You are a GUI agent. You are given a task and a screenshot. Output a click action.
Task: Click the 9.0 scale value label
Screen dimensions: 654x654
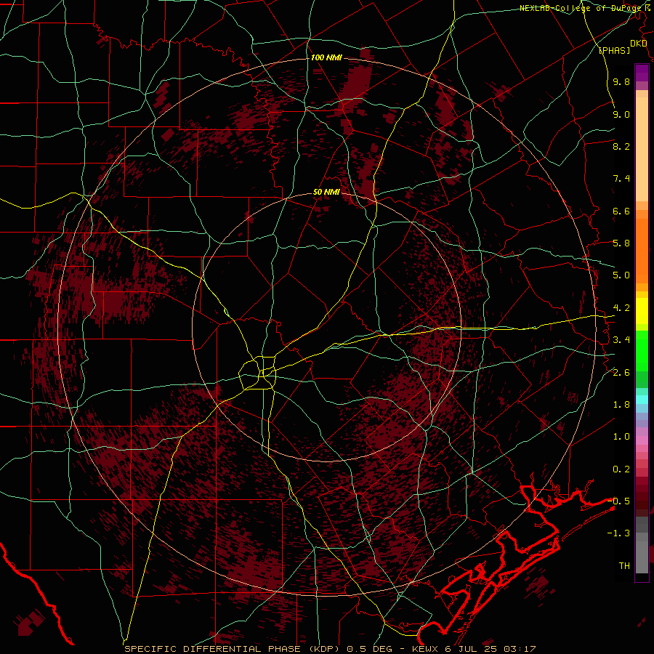(621, 114)
